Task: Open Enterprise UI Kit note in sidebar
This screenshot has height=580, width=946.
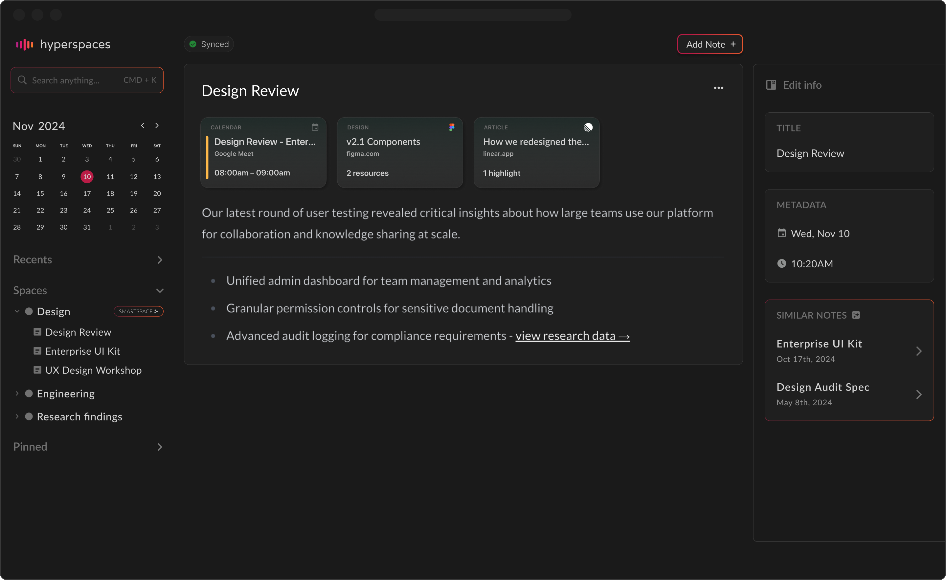Action: pyautogui.click(x=82, y=351)
